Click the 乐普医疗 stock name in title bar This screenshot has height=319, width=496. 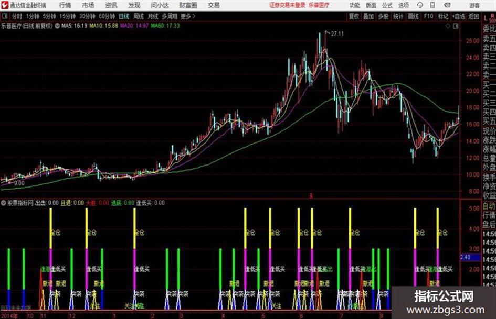[319, 5]
